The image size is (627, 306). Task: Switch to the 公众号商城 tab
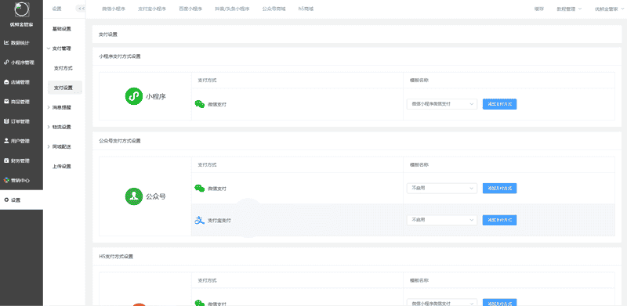(x=274, y=9)
